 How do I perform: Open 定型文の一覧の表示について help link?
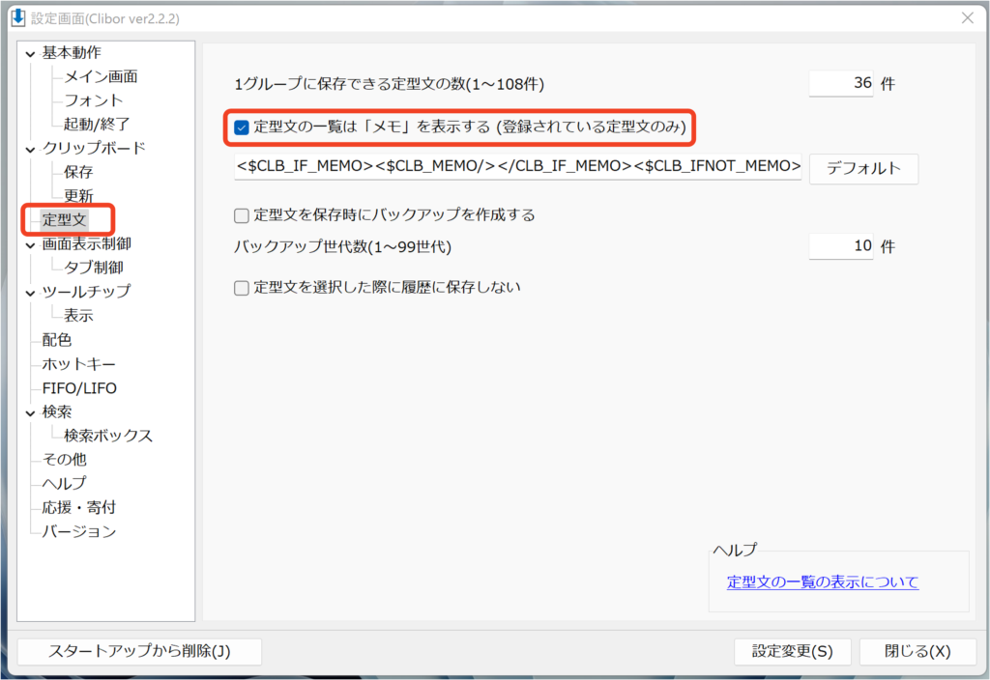(822, 582)
